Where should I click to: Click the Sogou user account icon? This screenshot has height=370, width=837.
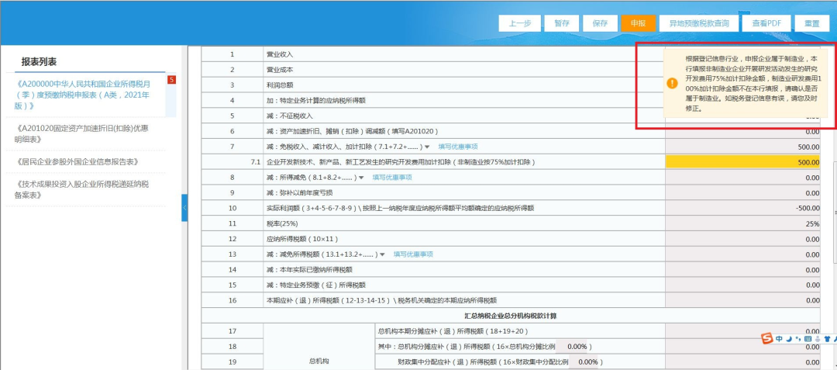pos(818,338)
